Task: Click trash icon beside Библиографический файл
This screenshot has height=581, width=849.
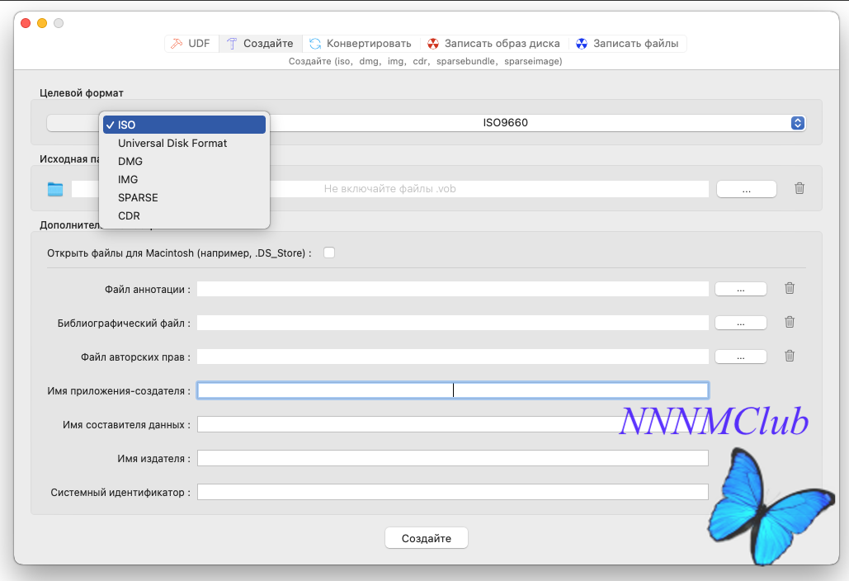Action: coord(790,322)
